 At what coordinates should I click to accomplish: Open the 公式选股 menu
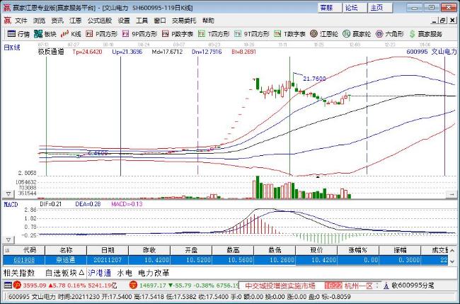click(100, 21)
